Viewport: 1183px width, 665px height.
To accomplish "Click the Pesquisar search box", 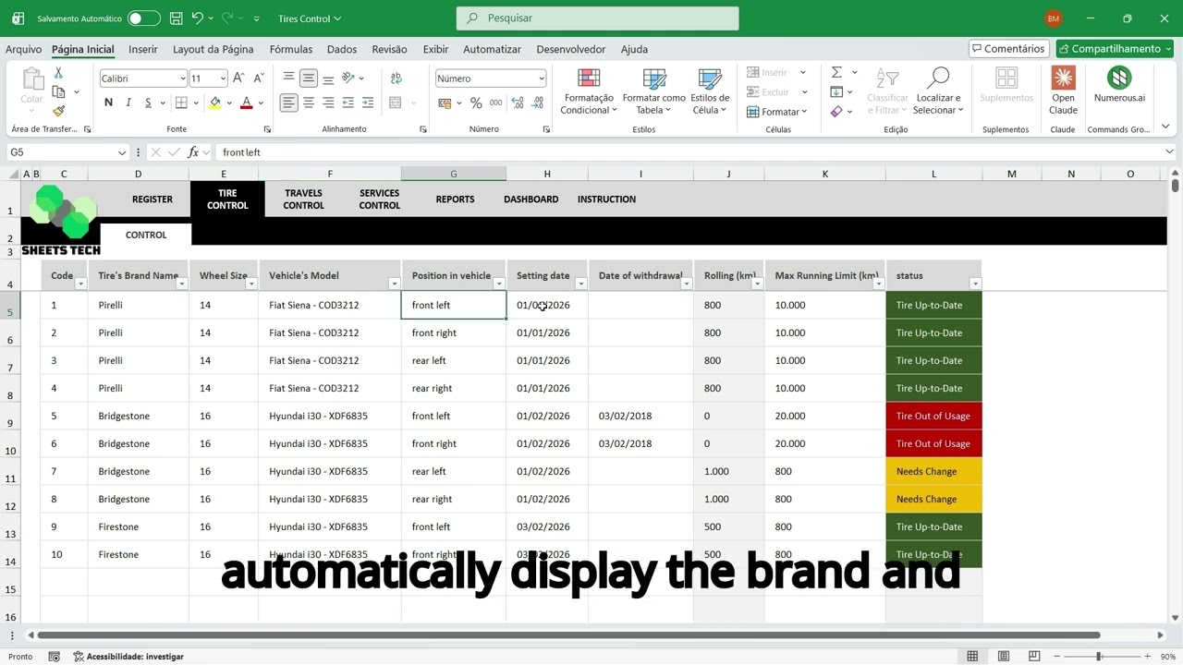I will tap(598, 18).
